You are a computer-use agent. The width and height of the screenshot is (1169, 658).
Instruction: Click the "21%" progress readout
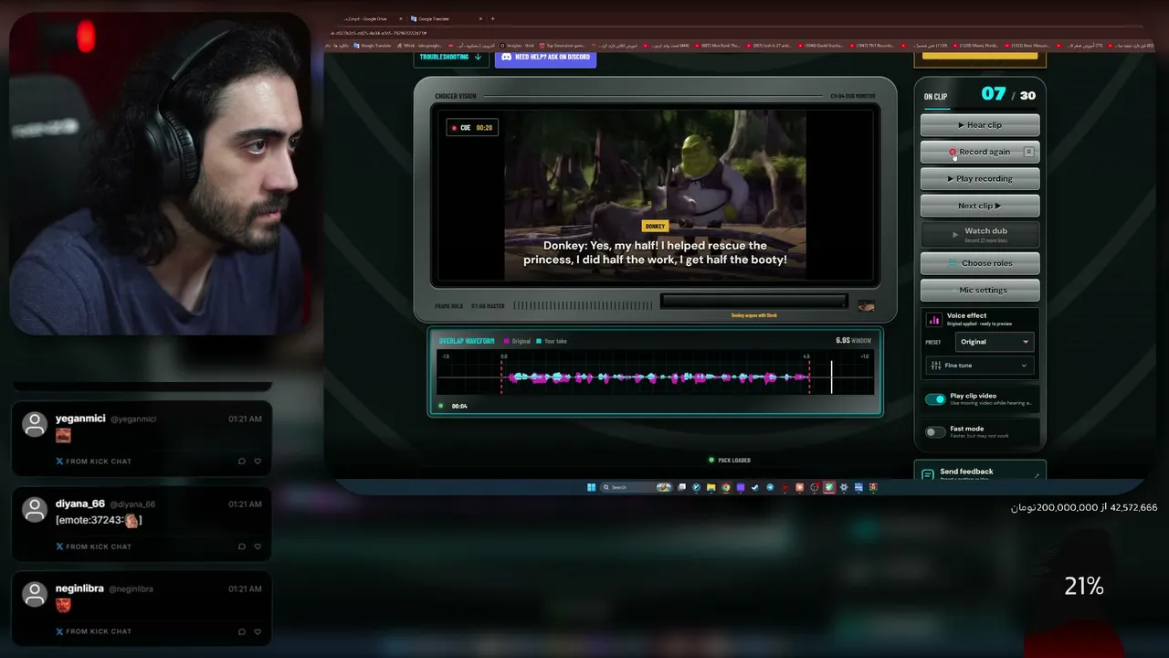pyautogui.click(x=1084, y=587)
